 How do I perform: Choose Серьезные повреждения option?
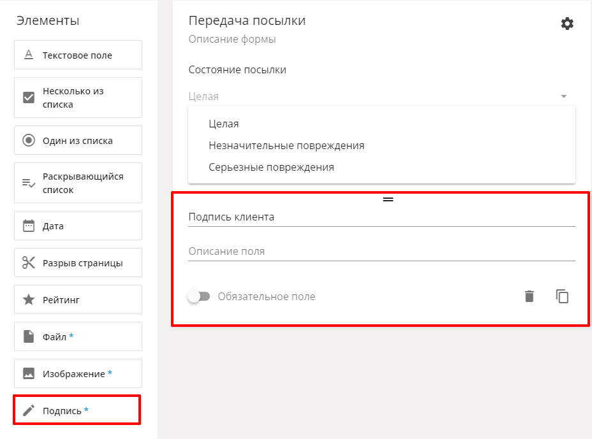(271, 167)
